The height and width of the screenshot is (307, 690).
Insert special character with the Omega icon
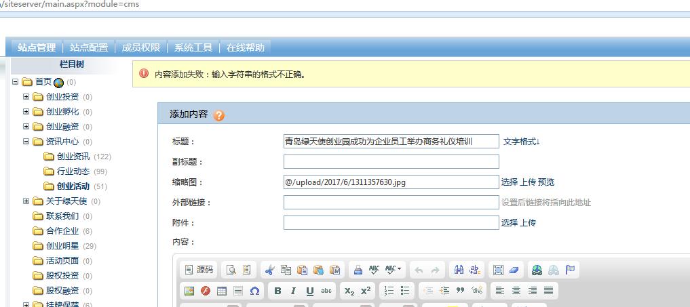coord(254,291)
